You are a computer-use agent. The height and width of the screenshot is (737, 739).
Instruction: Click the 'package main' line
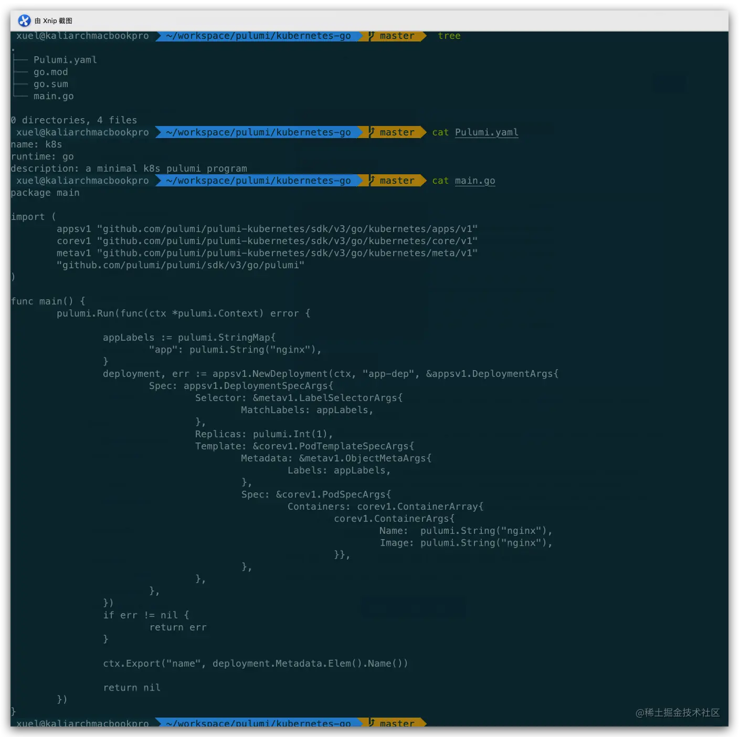(45, 193)
